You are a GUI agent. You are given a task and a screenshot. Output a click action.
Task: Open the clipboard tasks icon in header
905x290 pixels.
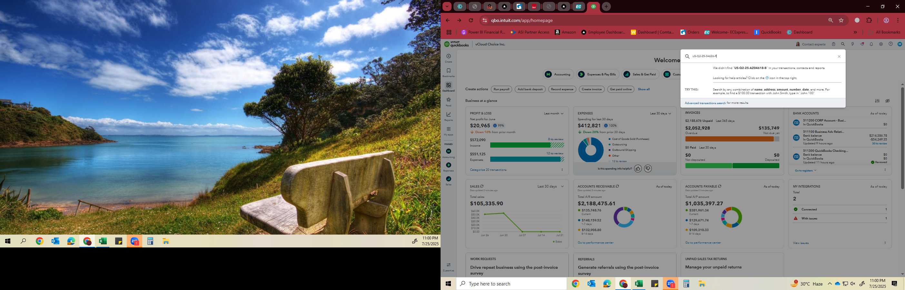[833, 44]
